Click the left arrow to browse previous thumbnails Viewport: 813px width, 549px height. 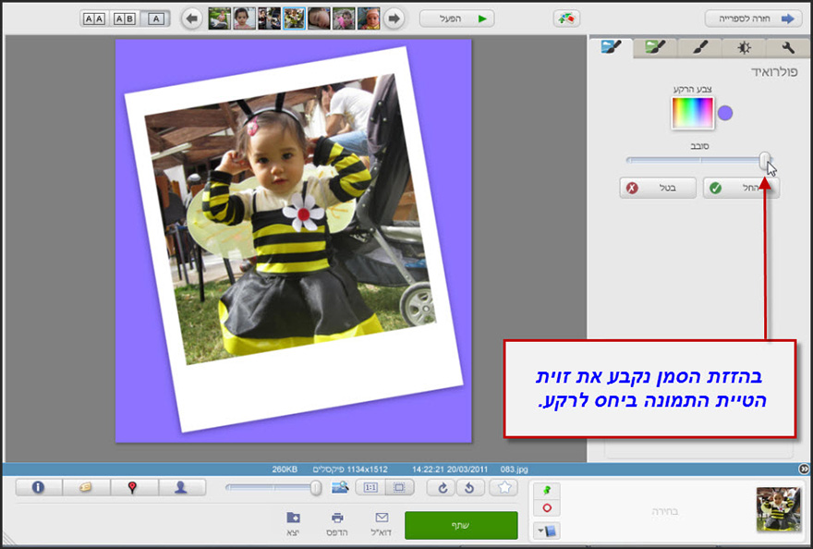pyautogui.click(x=190, y=17)
